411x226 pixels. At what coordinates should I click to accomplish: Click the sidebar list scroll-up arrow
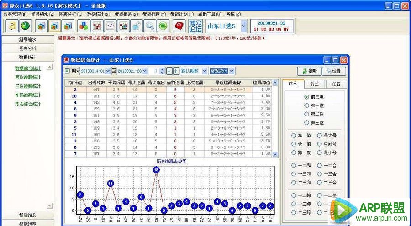click(x=49, y=68)
